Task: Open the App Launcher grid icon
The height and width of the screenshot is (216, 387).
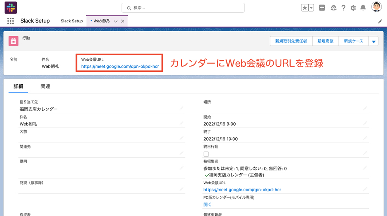Action: click(10, 21)
